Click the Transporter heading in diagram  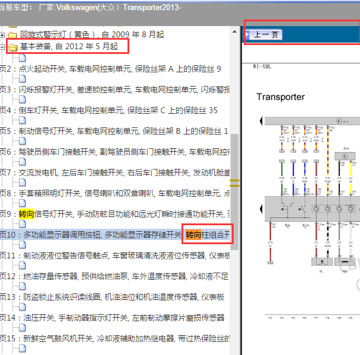pos(281,97)
